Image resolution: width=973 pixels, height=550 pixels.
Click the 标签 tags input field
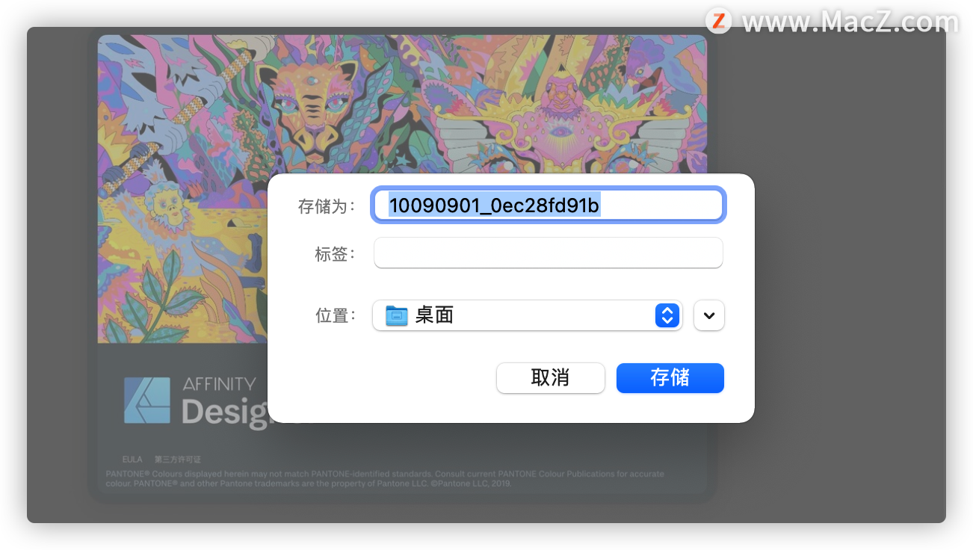549,253
